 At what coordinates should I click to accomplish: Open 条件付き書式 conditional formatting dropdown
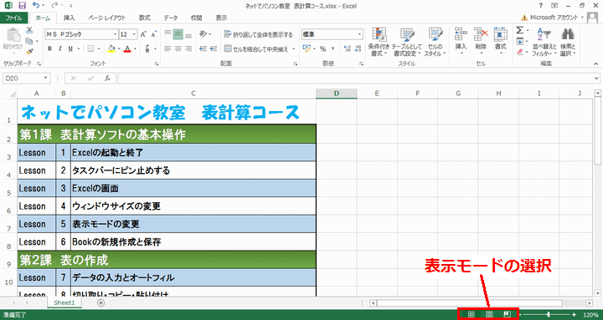click(379, 43)
